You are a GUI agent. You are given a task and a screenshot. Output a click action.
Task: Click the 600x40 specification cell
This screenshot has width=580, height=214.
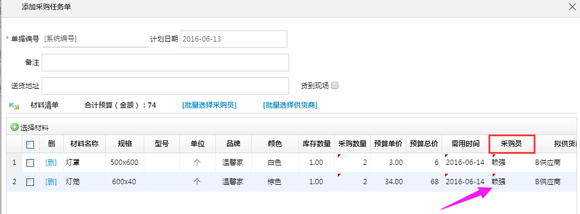point(124,181)
